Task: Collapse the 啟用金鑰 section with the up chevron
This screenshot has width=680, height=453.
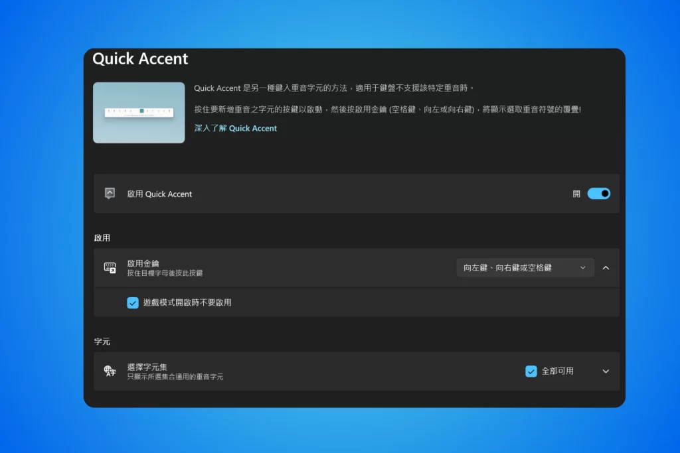Action: pos(606,268)
